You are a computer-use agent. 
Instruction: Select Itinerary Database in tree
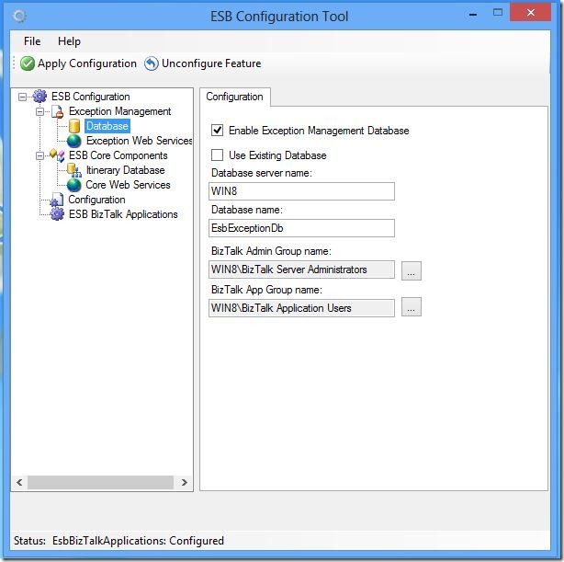pyautogui.click(x=125, y=170)
